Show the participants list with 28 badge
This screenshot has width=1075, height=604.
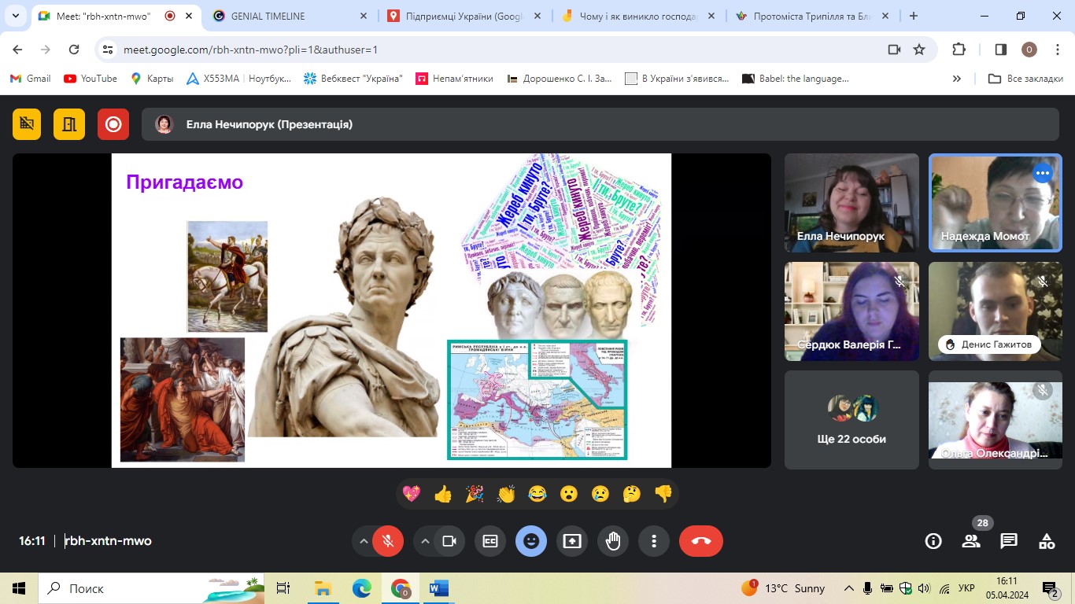(971, 541)
